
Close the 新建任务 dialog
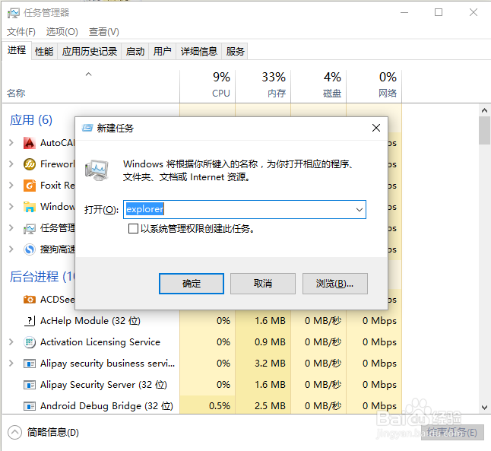pos(376,128)
